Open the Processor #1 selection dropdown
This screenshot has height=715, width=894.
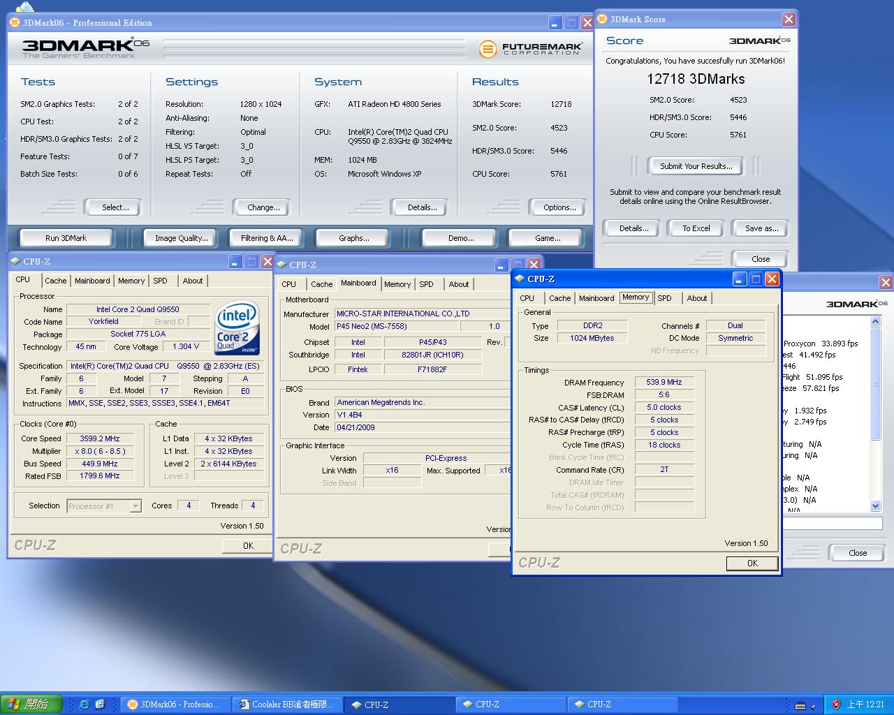[135, 506]
